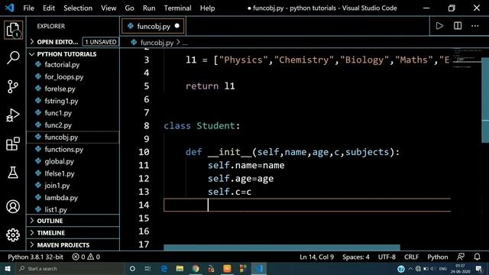The height and width of the screenshot is (275, 489).
Task: Open forelse.py in explorer
Action: (60, 89)
